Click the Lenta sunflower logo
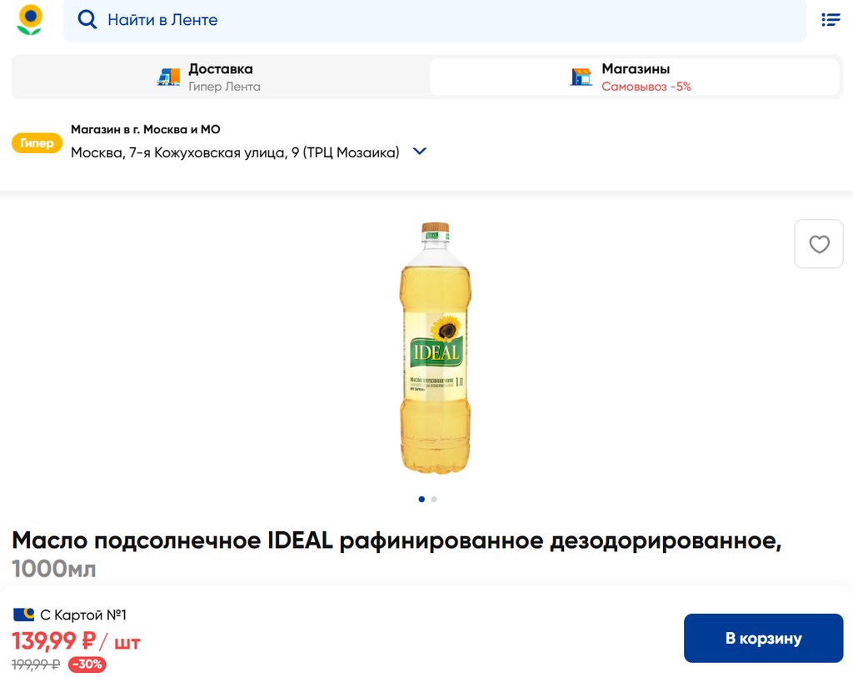 tap(30, 20)
